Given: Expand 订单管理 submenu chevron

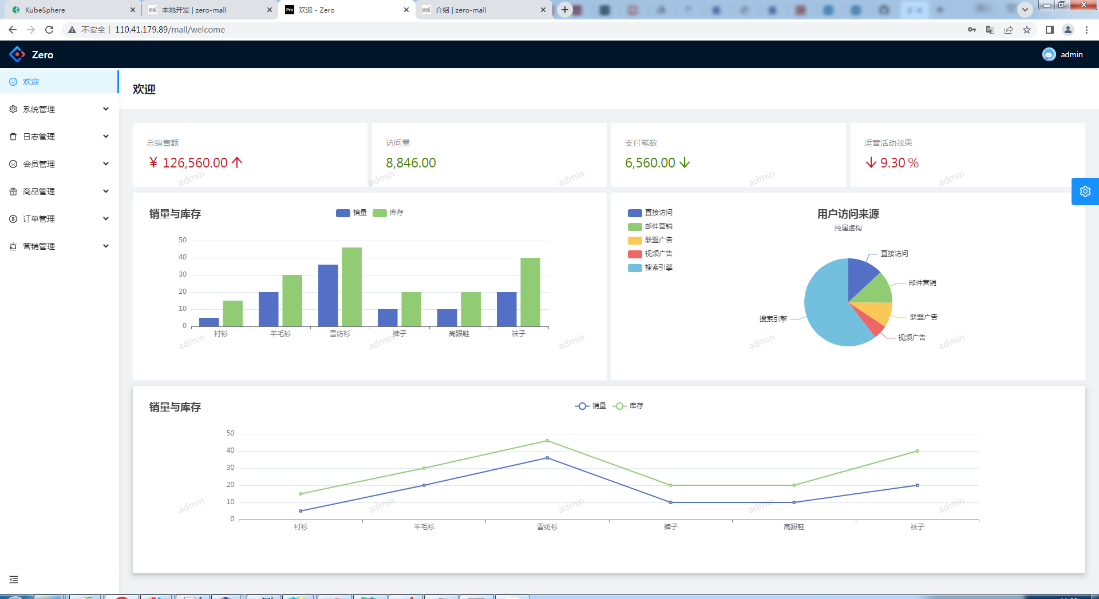Looking at the screenshot, I should click(x=106, y=219).
